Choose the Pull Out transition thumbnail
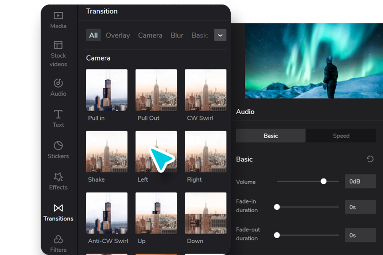 [x=156, y=90]
